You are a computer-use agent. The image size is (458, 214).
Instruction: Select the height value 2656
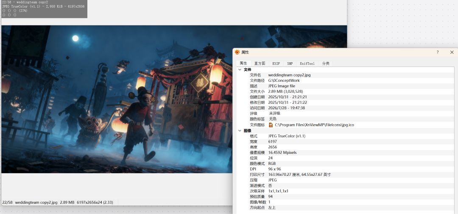click(273, 147)
